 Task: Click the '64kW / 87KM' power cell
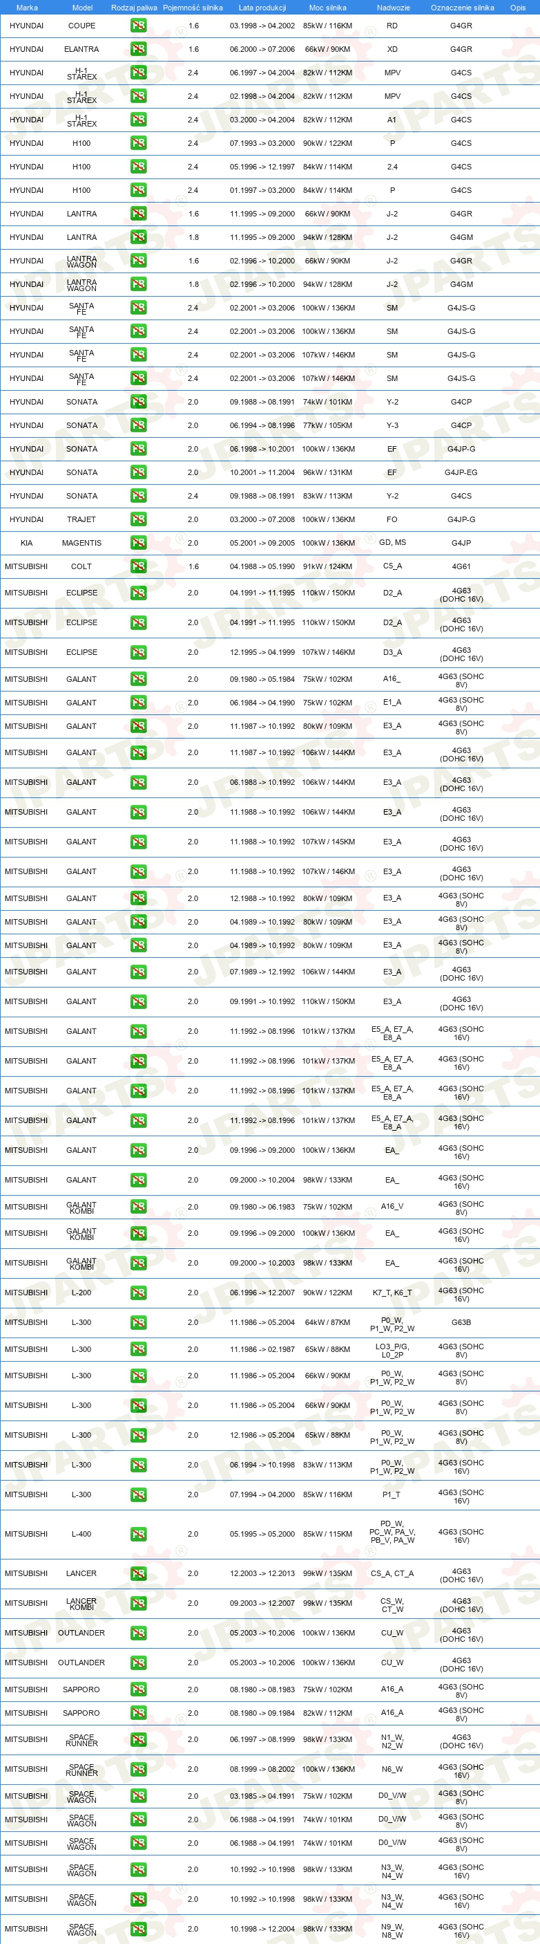[x=327, y=1322]
